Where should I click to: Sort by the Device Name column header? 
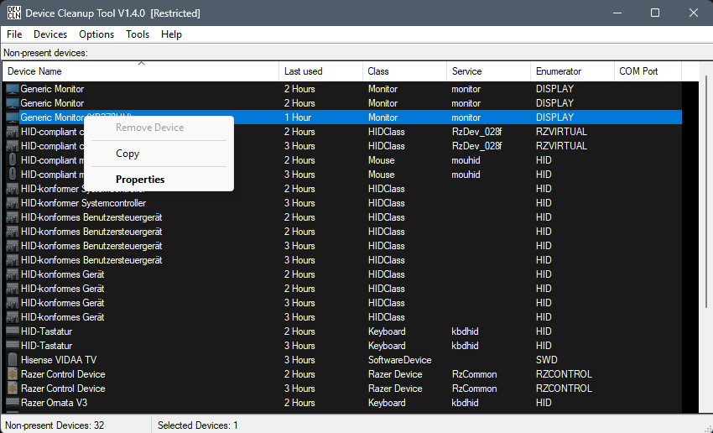[141, 71]
